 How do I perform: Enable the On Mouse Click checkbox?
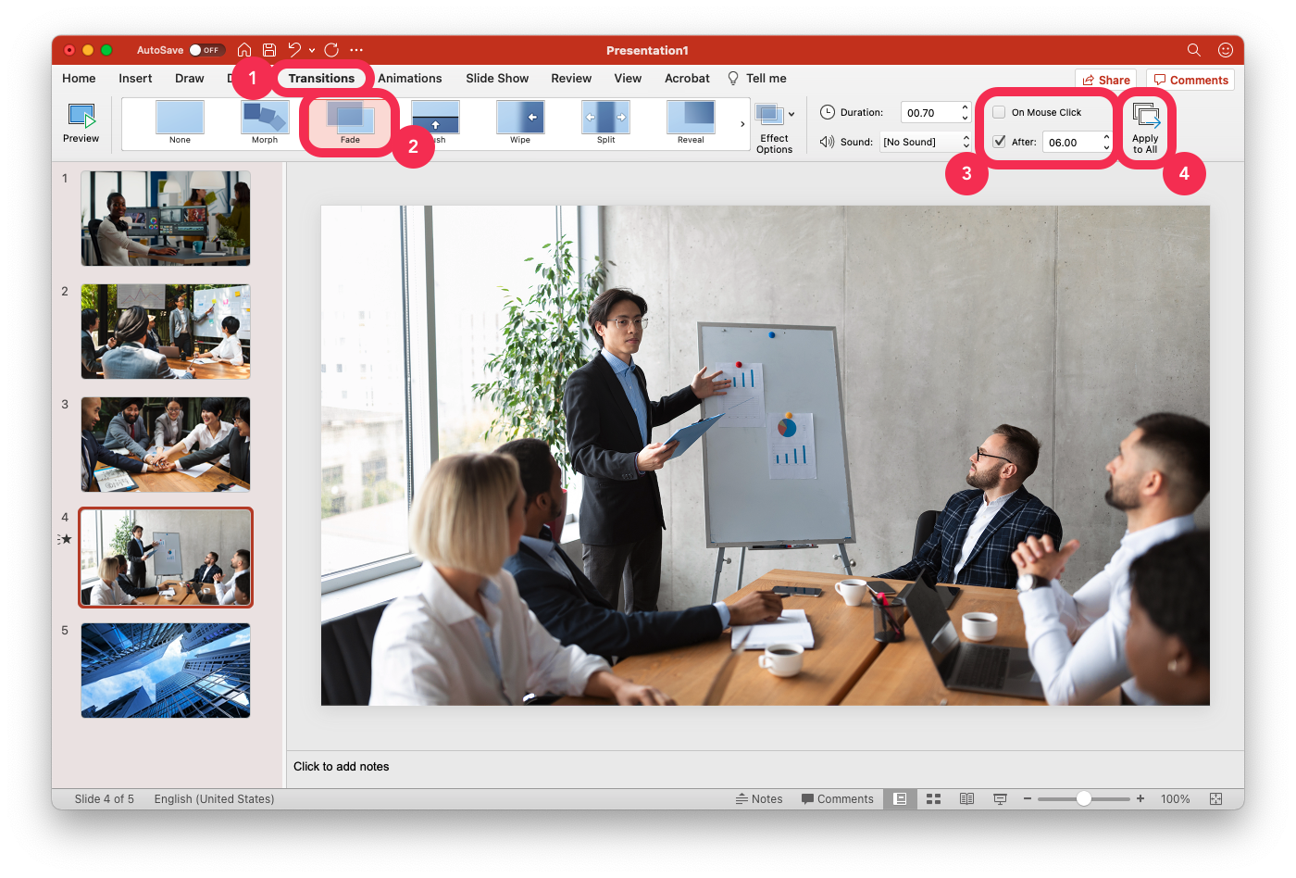click(x=998, y=111)
